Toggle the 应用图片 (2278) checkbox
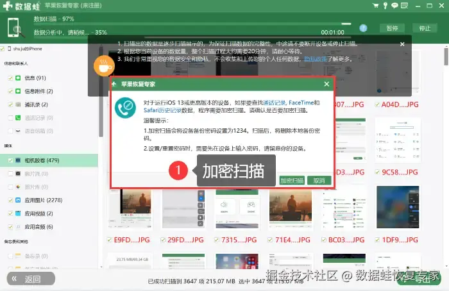The width and height of the screenshot is (449, 291). (10, 200)
